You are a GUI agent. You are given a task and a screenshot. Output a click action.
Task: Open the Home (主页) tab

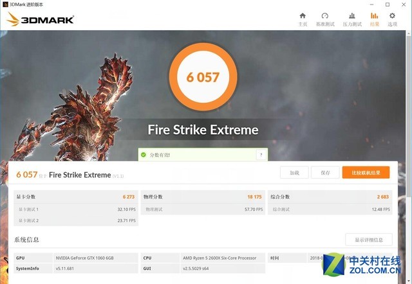pos(303,20)
